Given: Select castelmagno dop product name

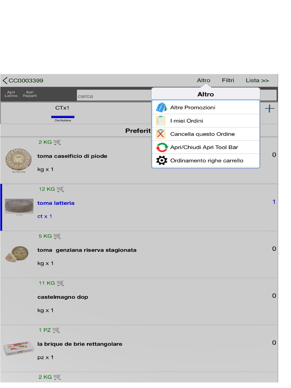Looking at the screenshot, I should [x=63, y=297].
